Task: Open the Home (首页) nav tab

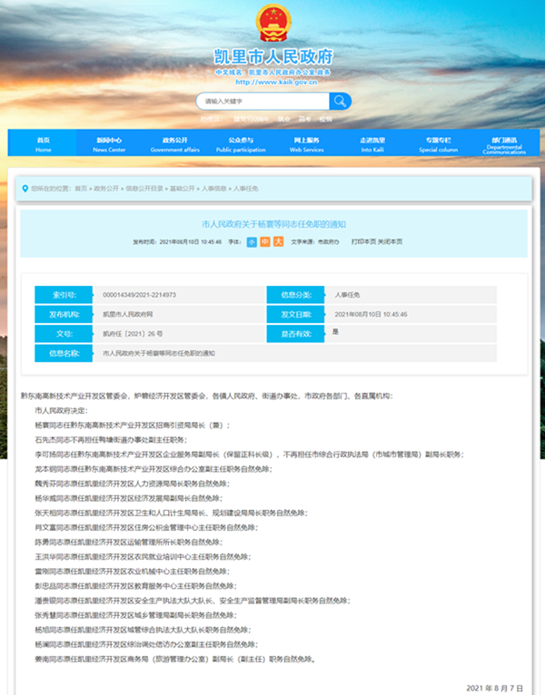Action: tap(44, 144)
